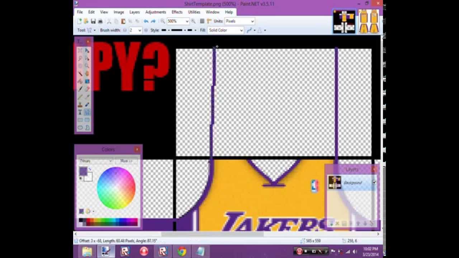Select the Paint Bucket tool
The image size is (459, 258).
(x=80, y=81)
